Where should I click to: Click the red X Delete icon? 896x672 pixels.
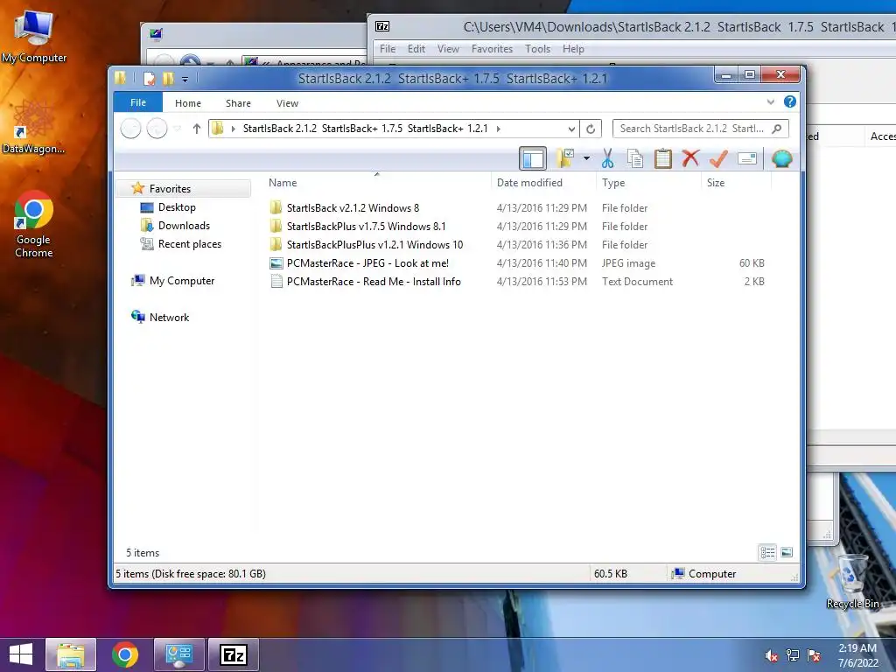click(x=690, y=157)
